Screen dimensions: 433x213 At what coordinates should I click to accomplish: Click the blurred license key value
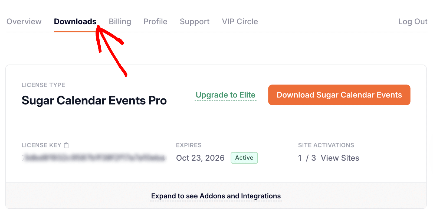[x=94, y=158]
